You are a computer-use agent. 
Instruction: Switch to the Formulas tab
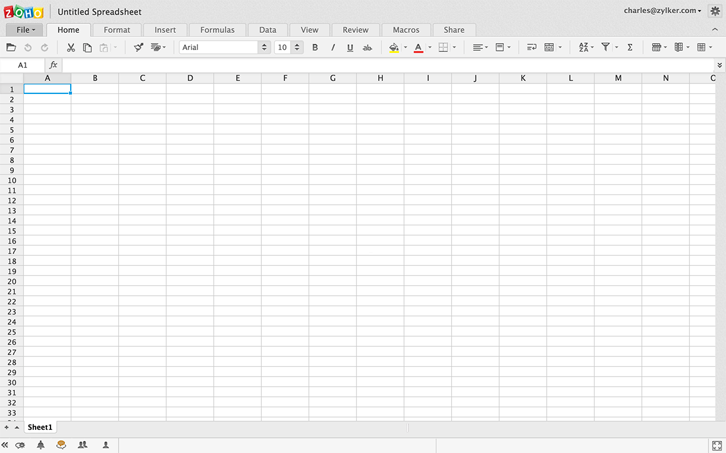(x=217, y=29)
